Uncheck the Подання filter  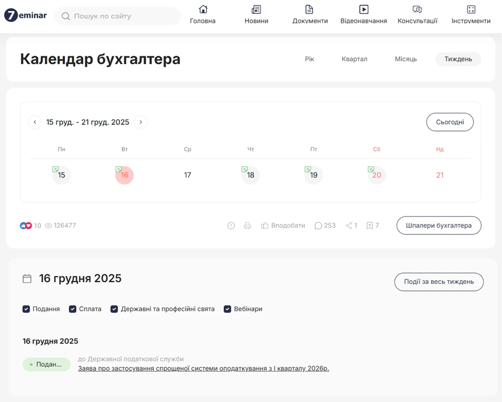[x=26, y=309]
